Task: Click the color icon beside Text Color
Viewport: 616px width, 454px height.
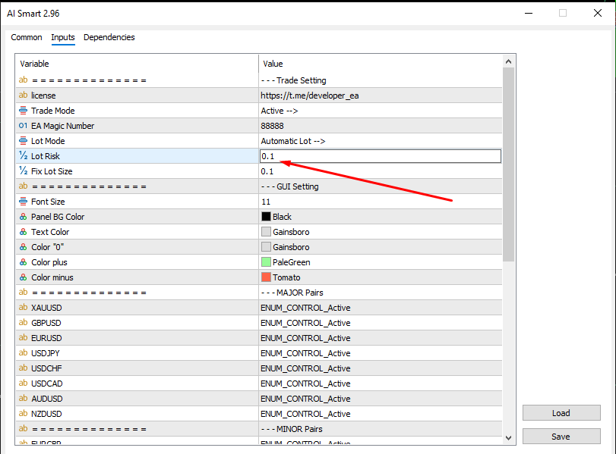Action: tap(24, 232)
